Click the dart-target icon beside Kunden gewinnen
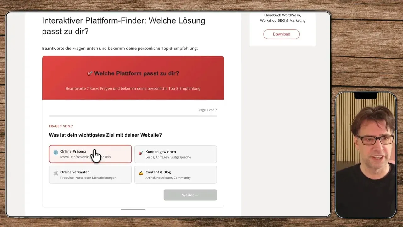Image resolution: width=403 pixels, height=227 pixels. (140, 152)
